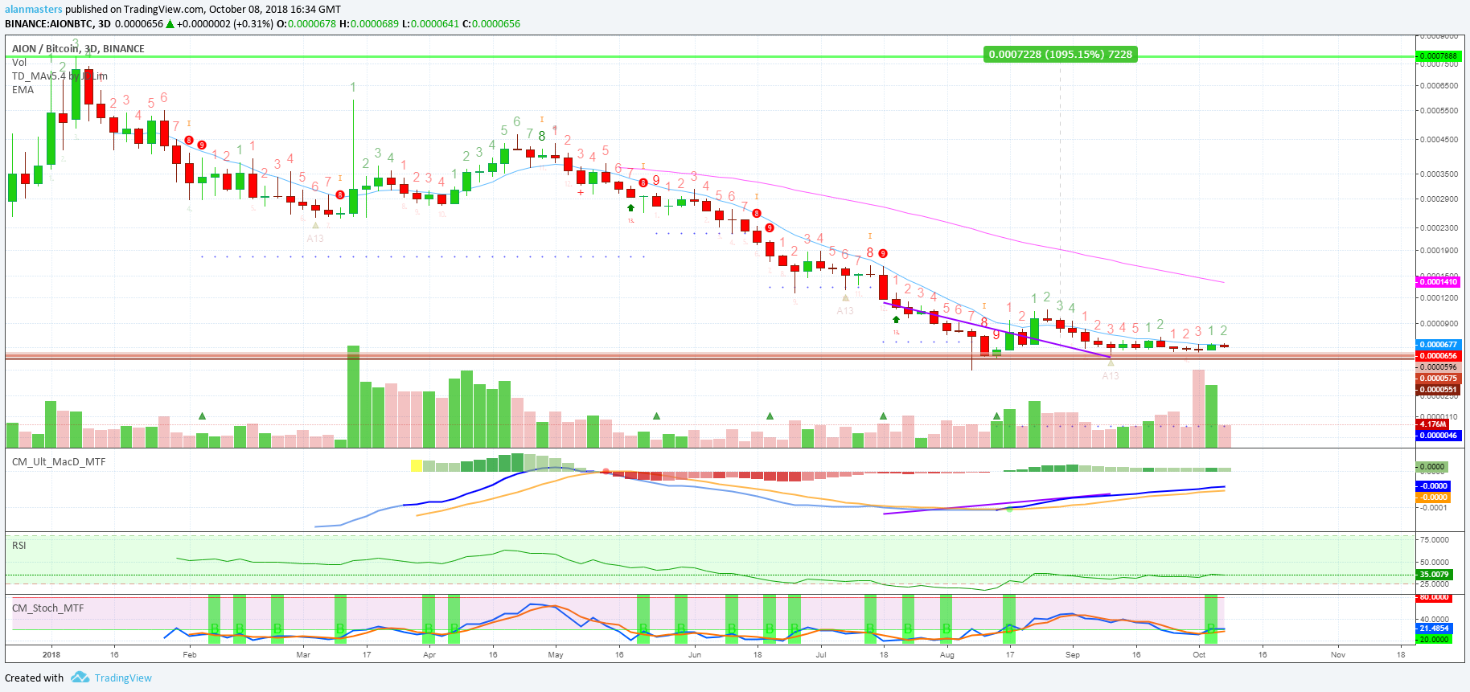The height and width of the screenshot is (692, 1470).
Task: Click the Oct label on time axis
Action: coord(1199,654)
